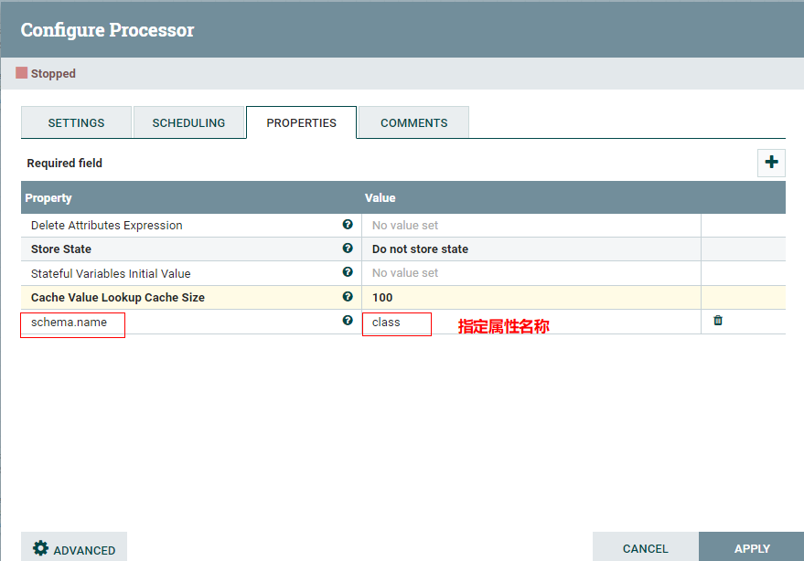
Task: Select the Properties tab
Action: coord(301,122)
